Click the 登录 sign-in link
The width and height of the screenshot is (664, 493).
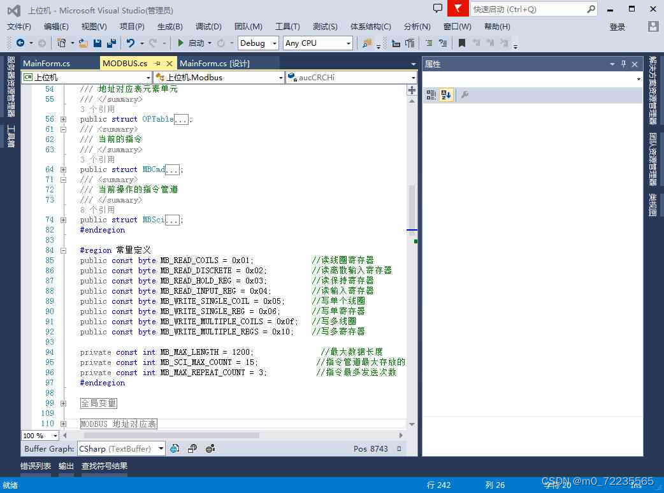[x=617, y=27]
